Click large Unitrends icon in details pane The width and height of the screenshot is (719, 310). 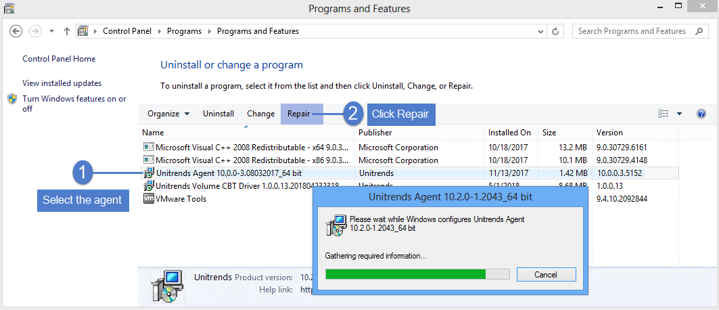[x=167, y=286]
